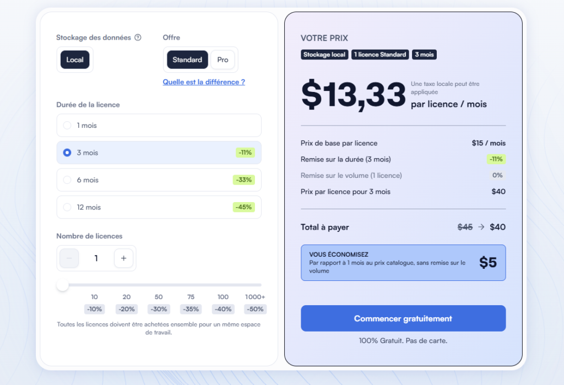Decrease licence count with minus button
This screenshot has height=385, width=564.
[69, 258]
